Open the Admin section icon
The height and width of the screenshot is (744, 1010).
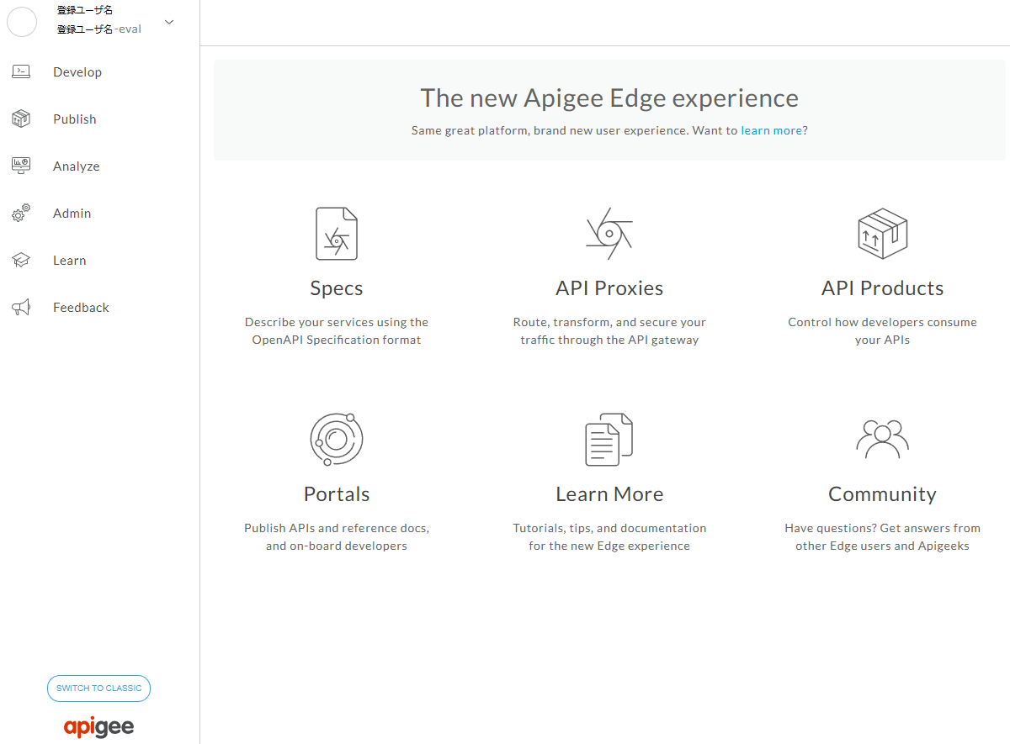(21, 213)
